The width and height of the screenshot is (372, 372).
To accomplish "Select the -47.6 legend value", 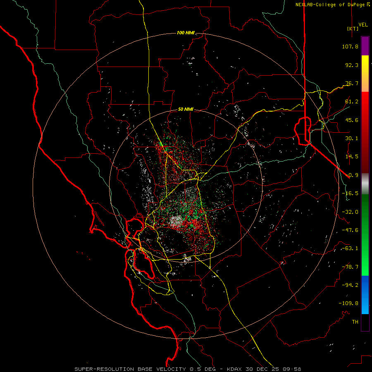I will [350, 230].
